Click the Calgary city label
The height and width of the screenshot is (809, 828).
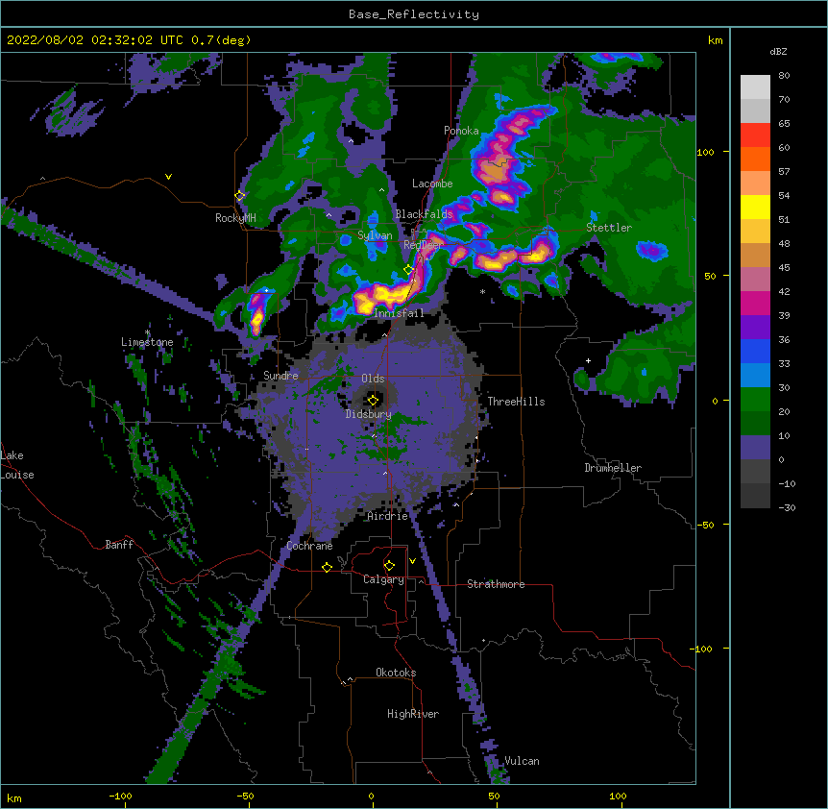pos(383,579)
